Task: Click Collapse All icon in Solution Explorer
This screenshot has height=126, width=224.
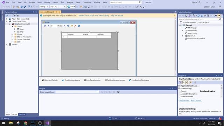Action: [205, 15]
